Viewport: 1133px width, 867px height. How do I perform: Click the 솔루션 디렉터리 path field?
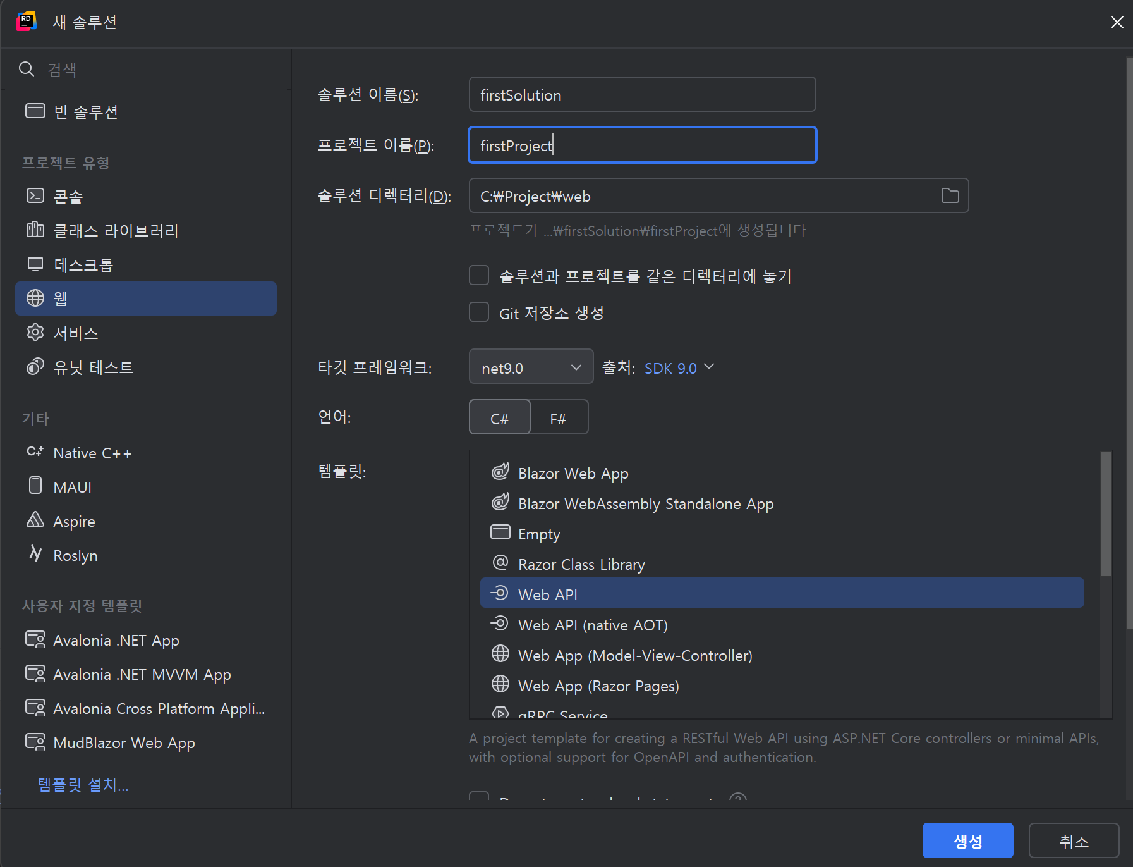[718, 195]
